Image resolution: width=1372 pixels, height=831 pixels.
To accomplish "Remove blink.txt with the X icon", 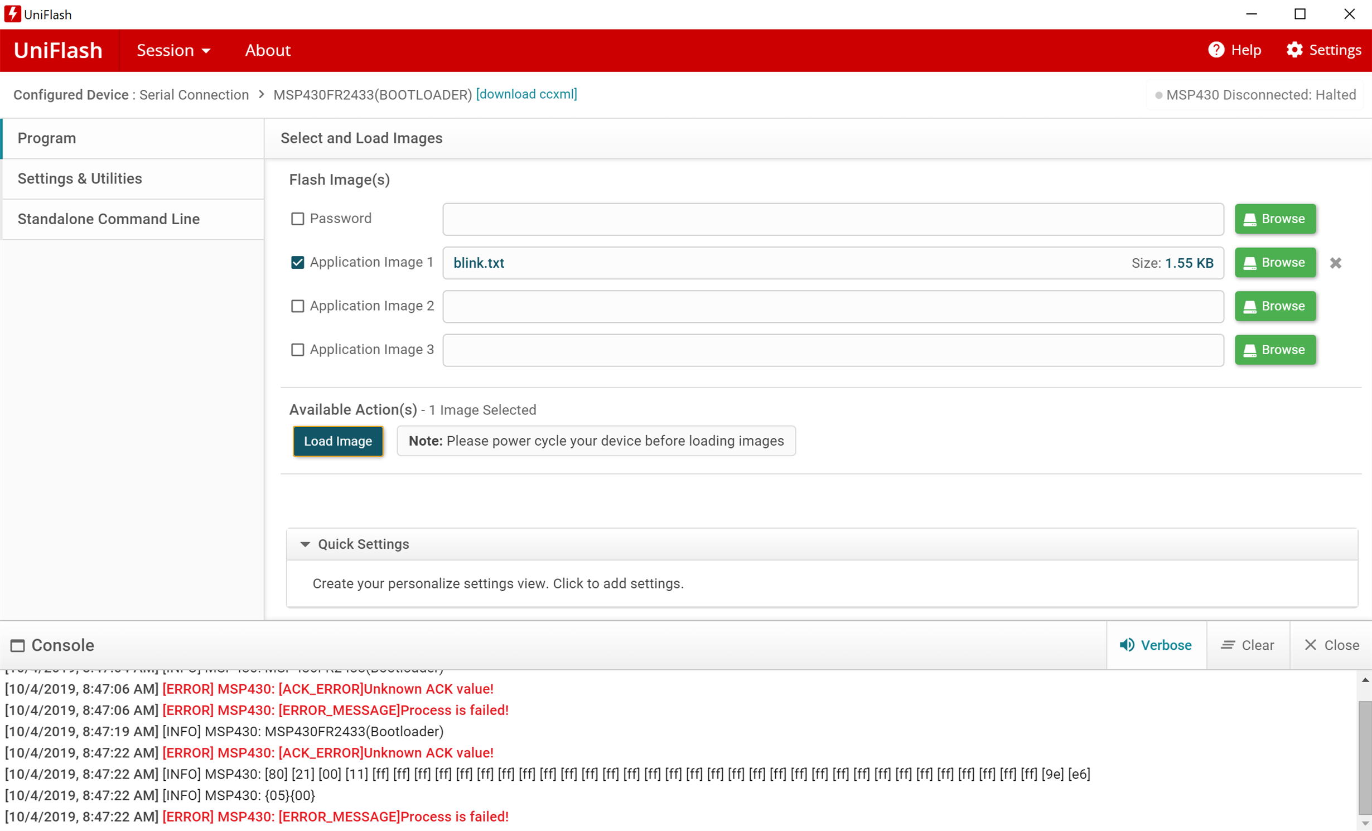I will [x=1336, y=263].
